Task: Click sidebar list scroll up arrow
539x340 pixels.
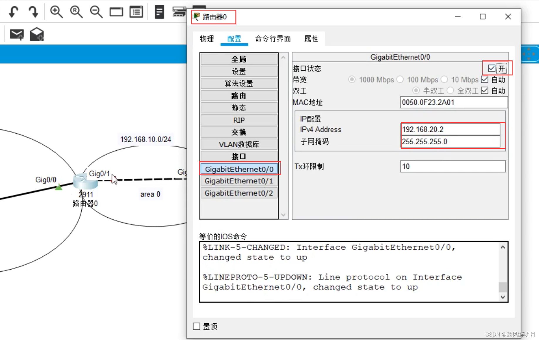Action: tap(283, 58)
